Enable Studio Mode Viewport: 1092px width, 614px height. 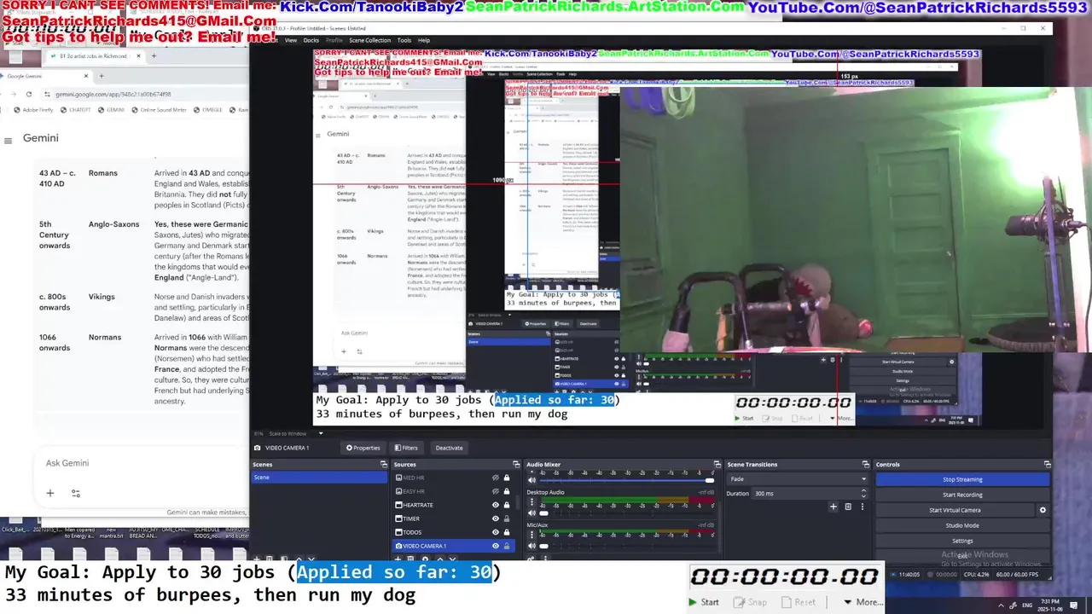[962, 525]
